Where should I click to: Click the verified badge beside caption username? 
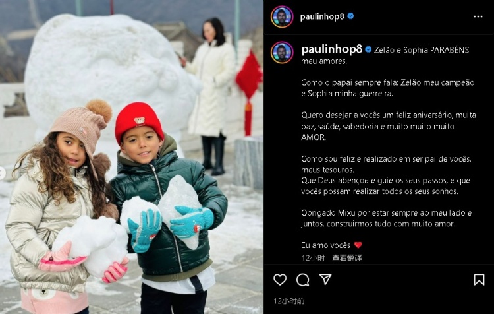(368, 49)
